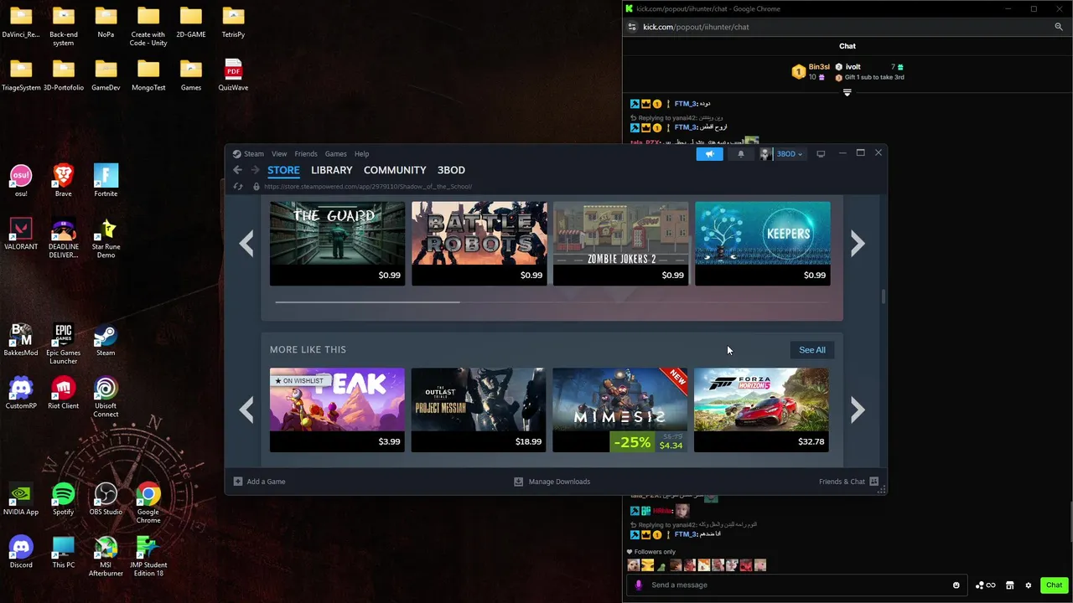Open the QuizWave PDF file
This screenshot has width=1073, height=603.
(x=233, y=75)
